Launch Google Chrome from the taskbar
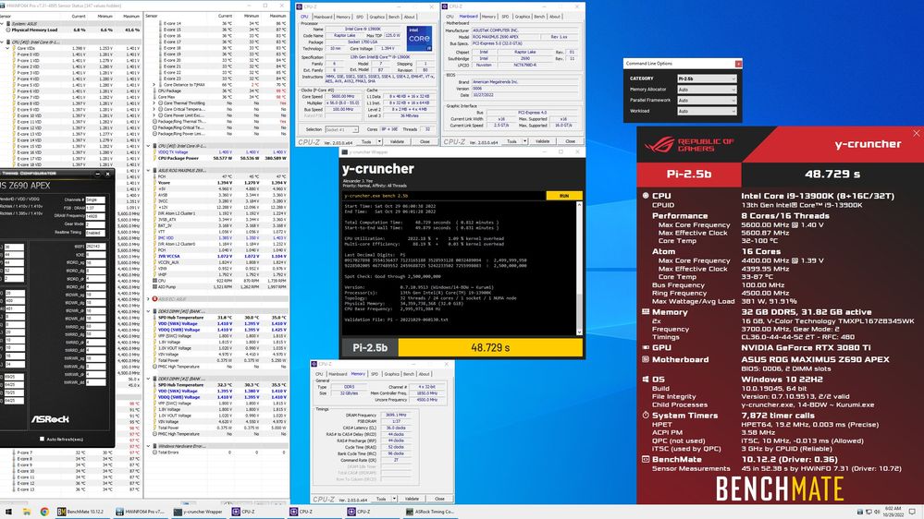 point(44,512)
